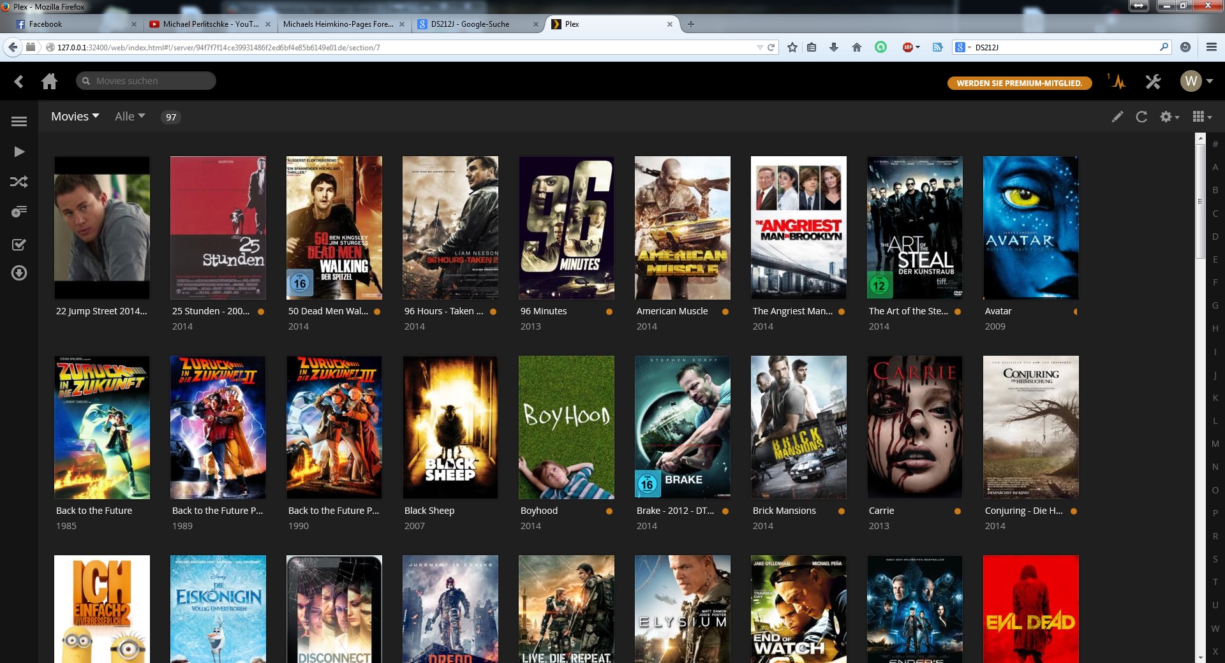Toggle unwatched dot on Boyhood
The width and height of the screenshot is (1225, 663).
[x=609, y=511]
